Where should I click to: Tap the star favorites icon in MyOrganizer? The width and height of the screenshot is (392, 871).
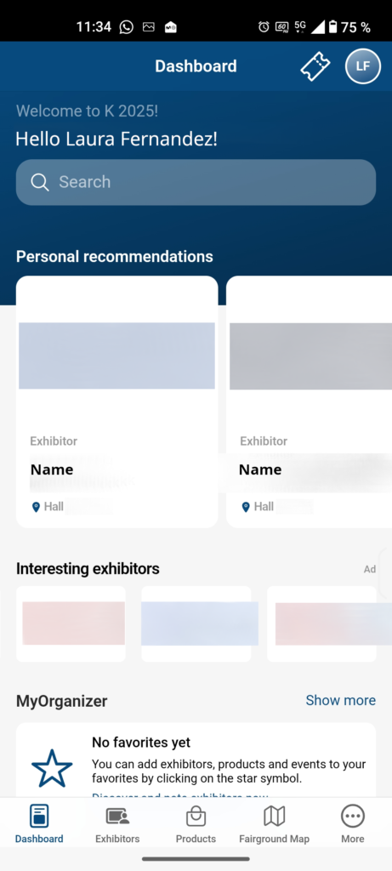(52, 768)
